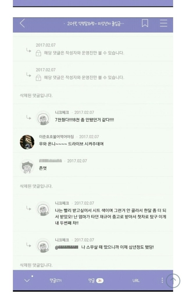Tap the lock icon on first hidden comment
The height and width of the screenshot is (297, 186).
pos(38,53)
